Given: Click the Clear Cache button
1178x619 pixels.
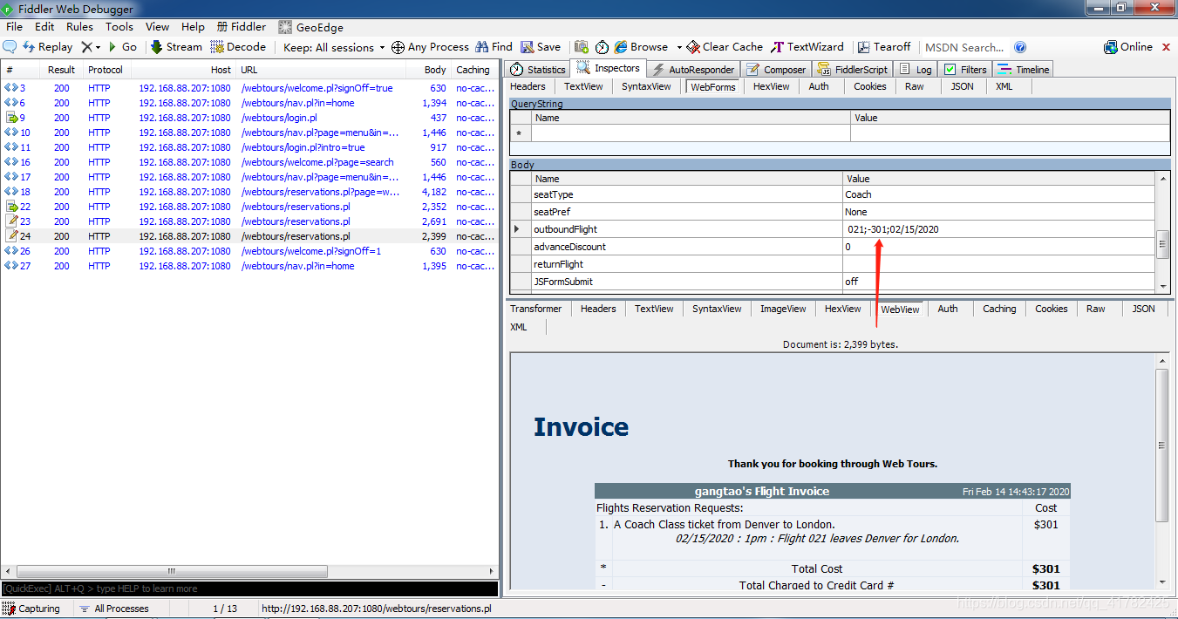Looking at the screenshot, I should coord(725,47).
